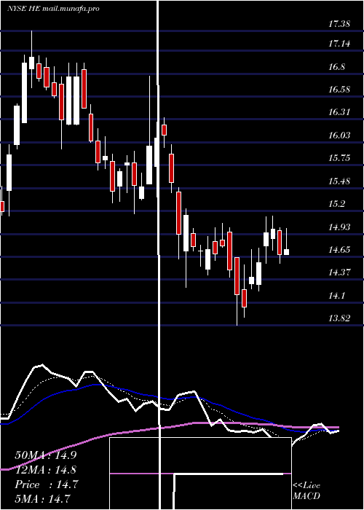
Task: Click the <<Live MACD label
Action: [x=306, y=490]
